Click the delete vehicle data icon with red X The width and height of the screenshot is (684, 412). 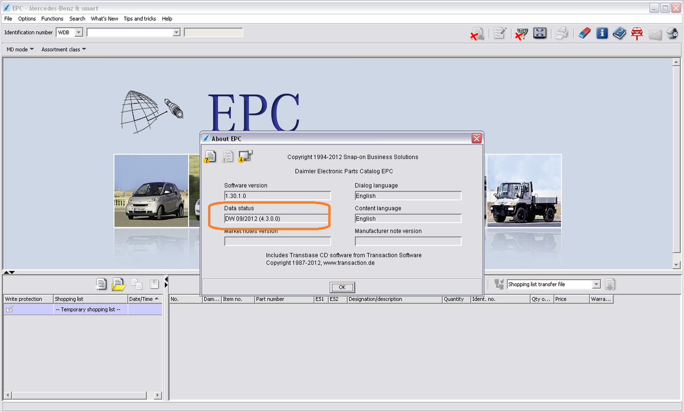click(477, 34)
